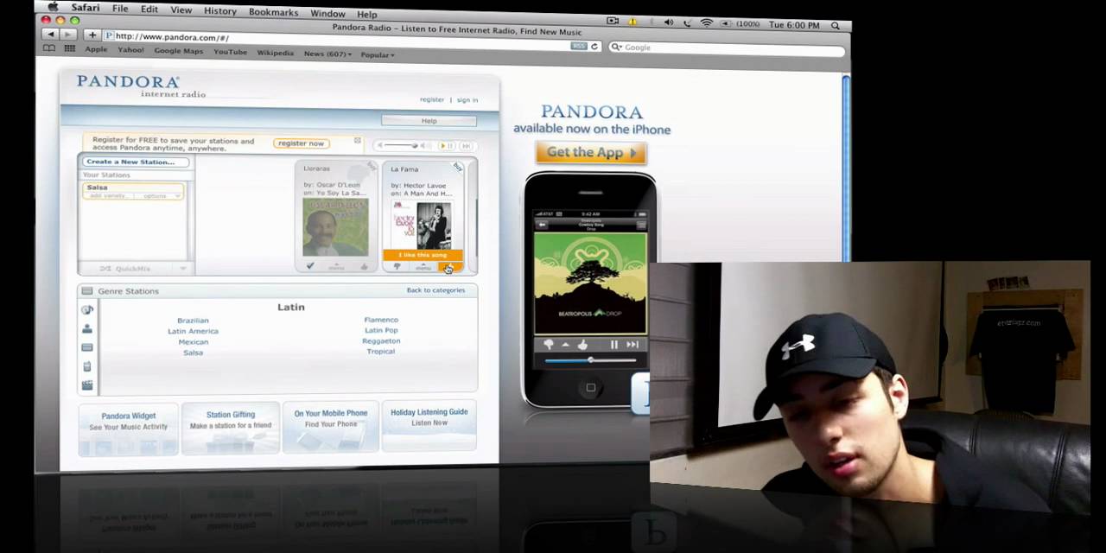The width and height of the screenshot is (1106, 553).
Task: Open the Edit menu
Action: click(x=149, y=10)
